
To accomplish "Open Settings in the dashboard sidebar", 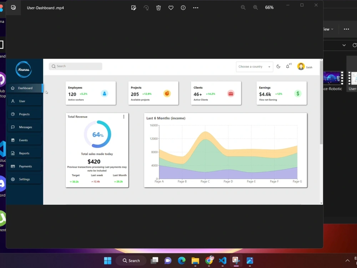I will (x=25, y=179).
